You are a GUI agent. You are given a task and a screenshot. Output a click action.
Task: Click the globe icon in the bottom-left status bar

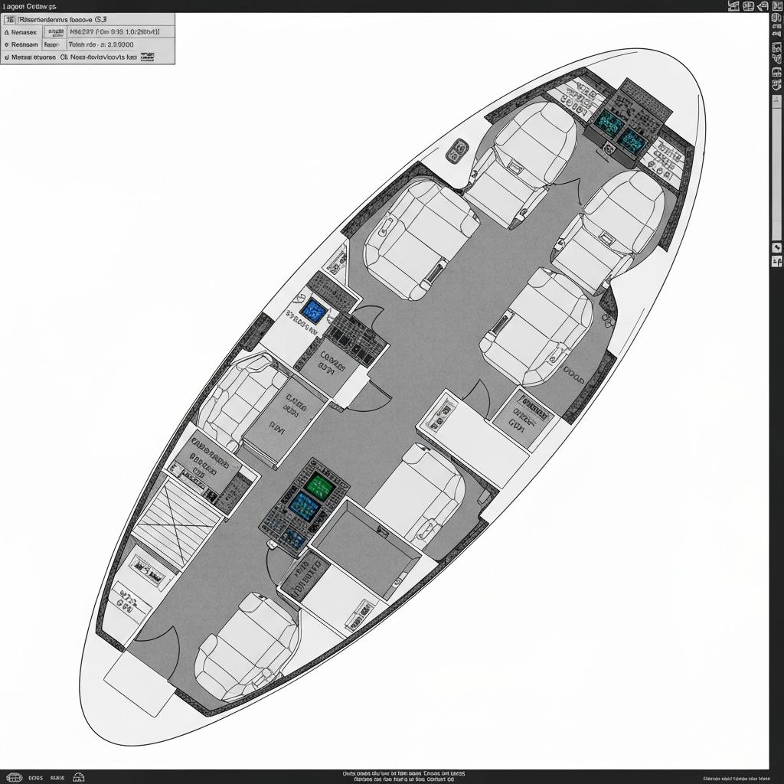(14, 778)
